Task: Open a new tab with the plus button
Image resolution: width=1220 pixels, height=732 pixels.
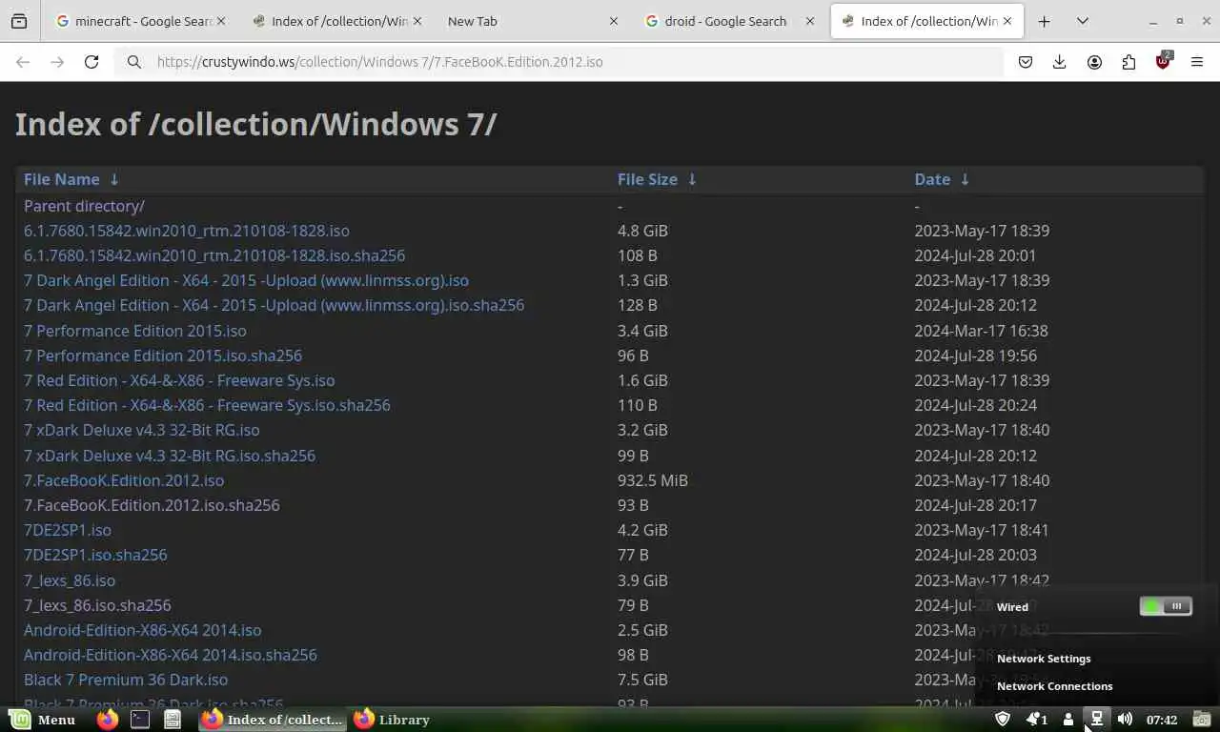Action: [1044, 21]
